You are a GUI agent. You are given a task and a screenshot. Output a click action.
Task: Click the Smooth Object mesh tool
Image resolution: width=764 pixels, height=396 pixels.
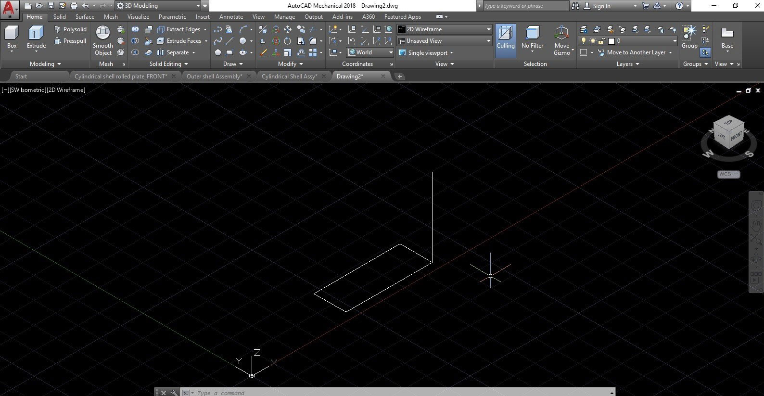(103, 40)
